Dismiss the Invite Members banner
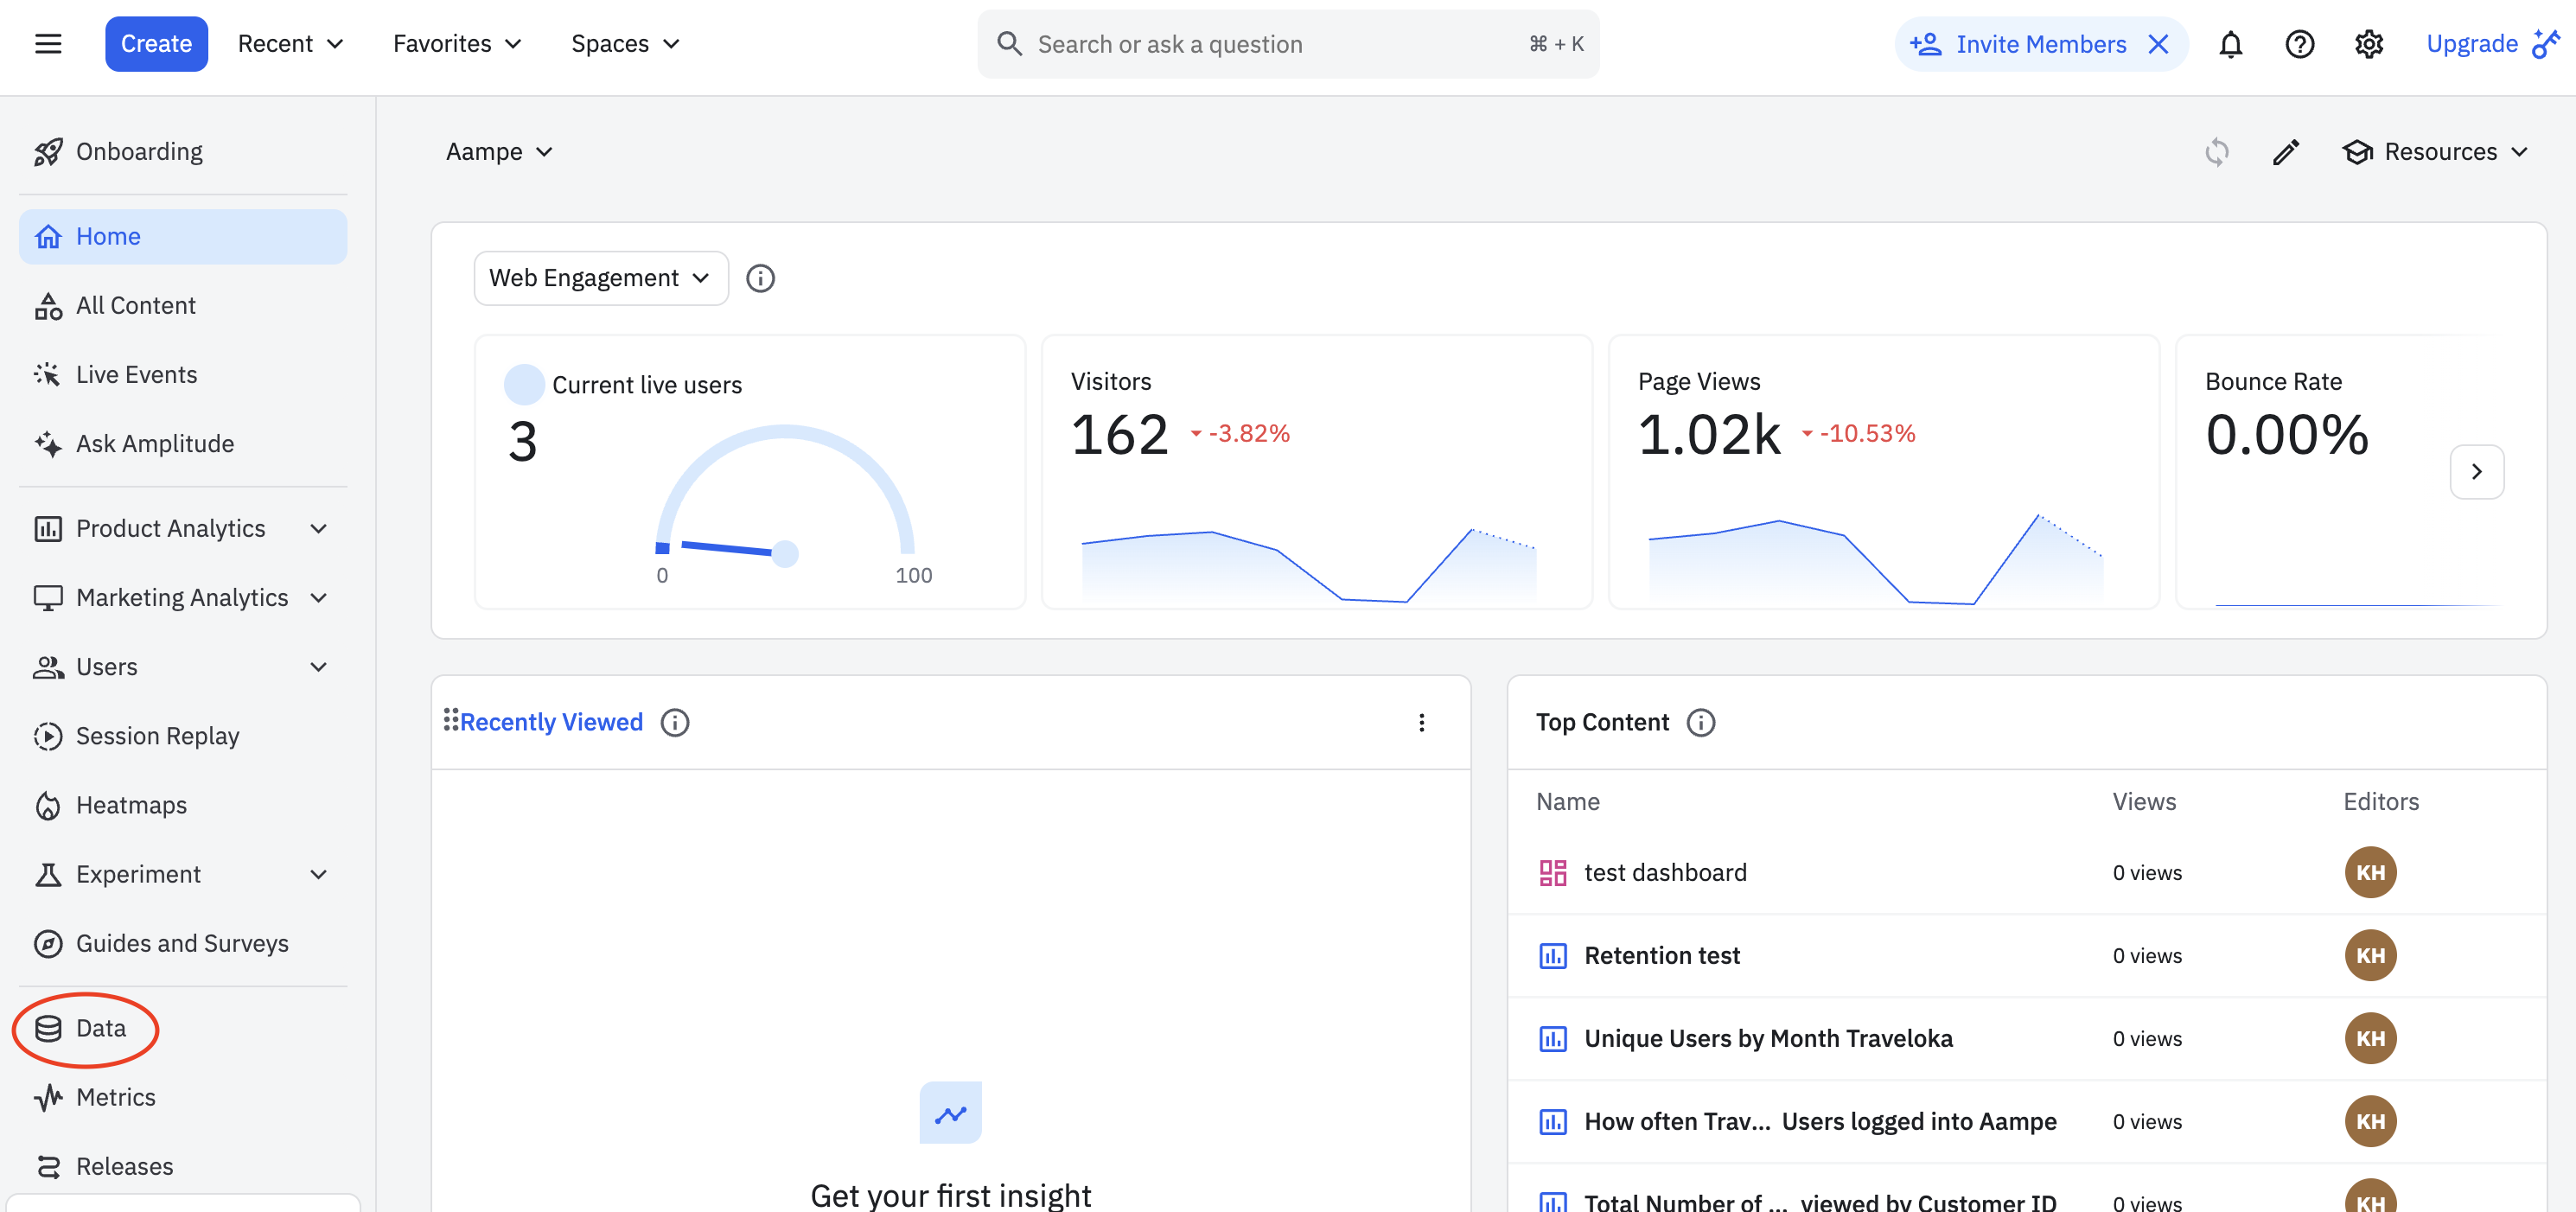2576x1212 pixels. click(2158, 44)
